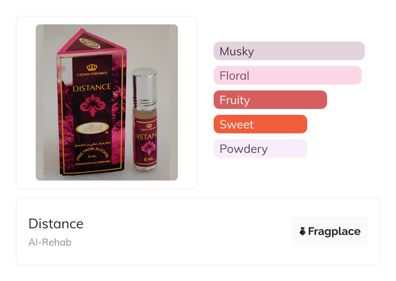
Task: Select the Powdery accord bar
Action: tap(260, 149)
